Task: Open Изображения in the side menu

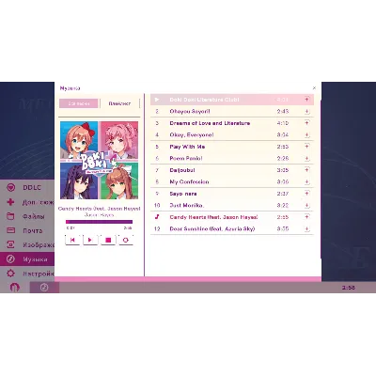Action: coord(27,245)
